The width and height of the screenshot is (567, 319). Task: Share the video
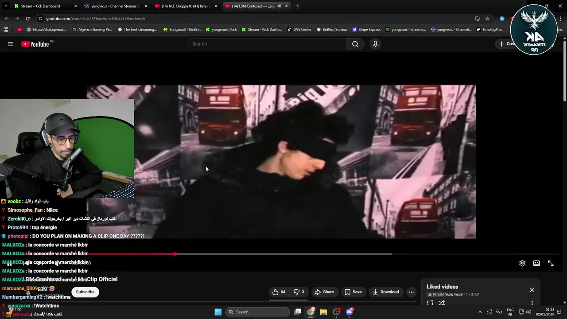point(324,292)
